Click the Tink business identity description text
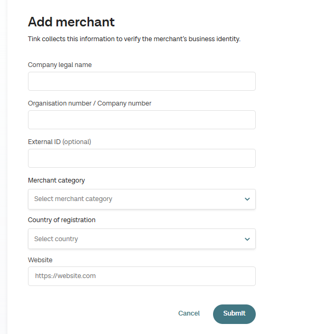 (x=134, y=39)
